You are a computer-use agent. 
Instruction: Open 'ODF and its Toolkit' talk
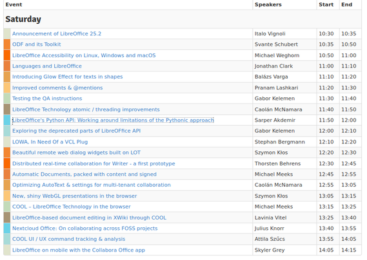point(37,44)
